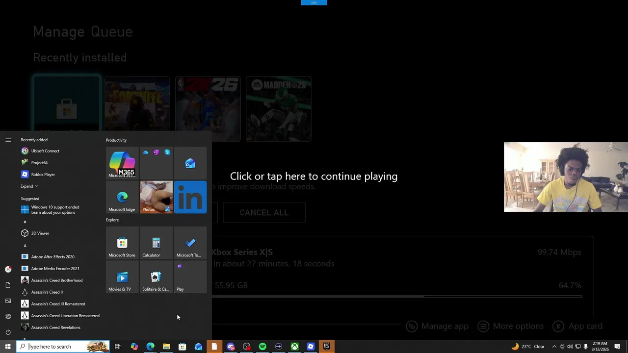Select the Madden 26 recently installed thumbnail
Screen dimensions: 628x353
click(x=279, y=108)
